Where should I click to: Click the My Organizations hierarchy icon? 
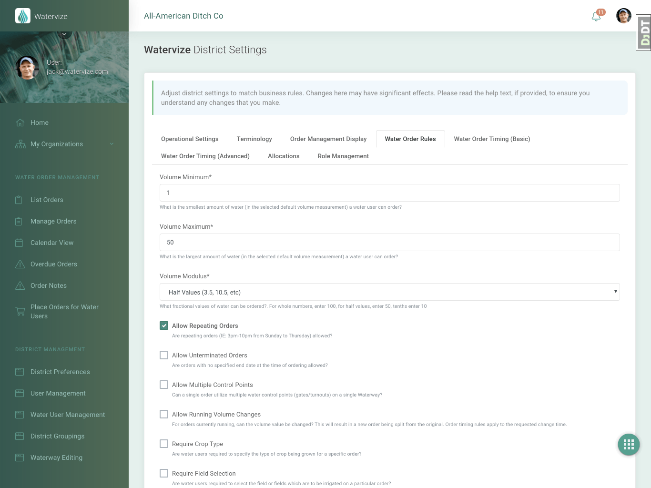(20, 144)
